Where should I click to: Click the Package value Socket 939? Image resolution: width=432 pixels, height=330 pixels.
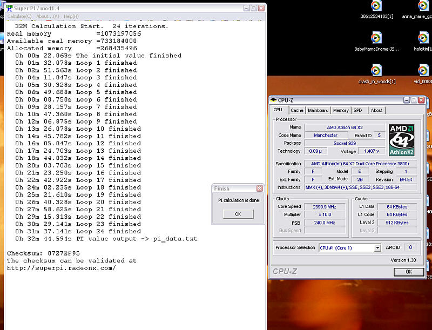coord(345,143)
